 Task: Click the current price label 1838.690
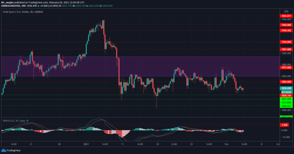point(286,88)
